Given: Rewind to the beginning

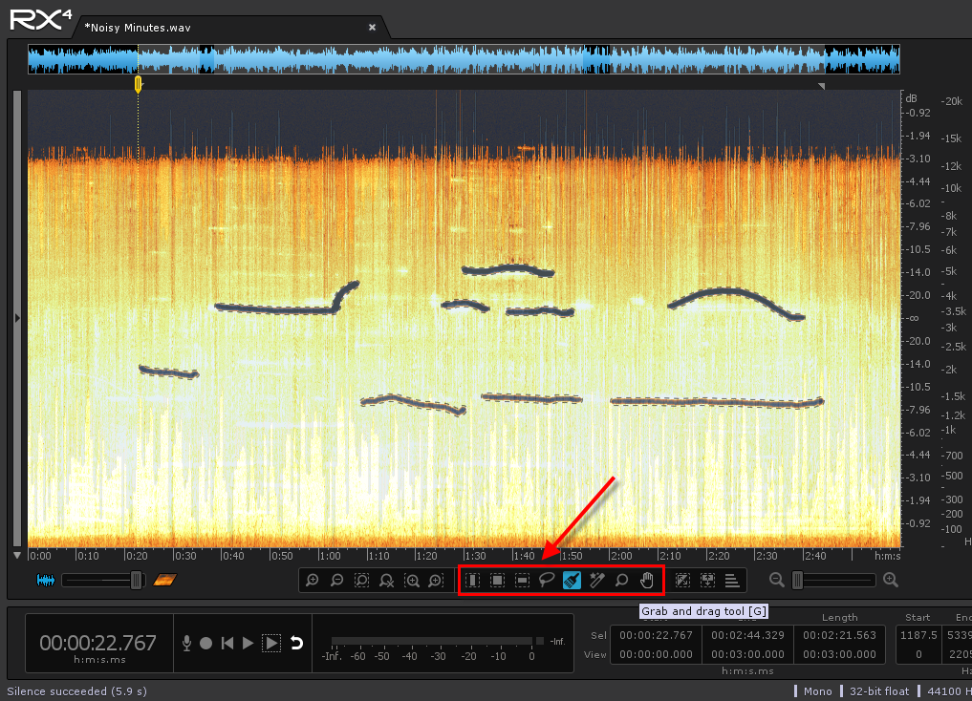Looking at the screenshot, I should pyautogui.click(x=227, y=644).
